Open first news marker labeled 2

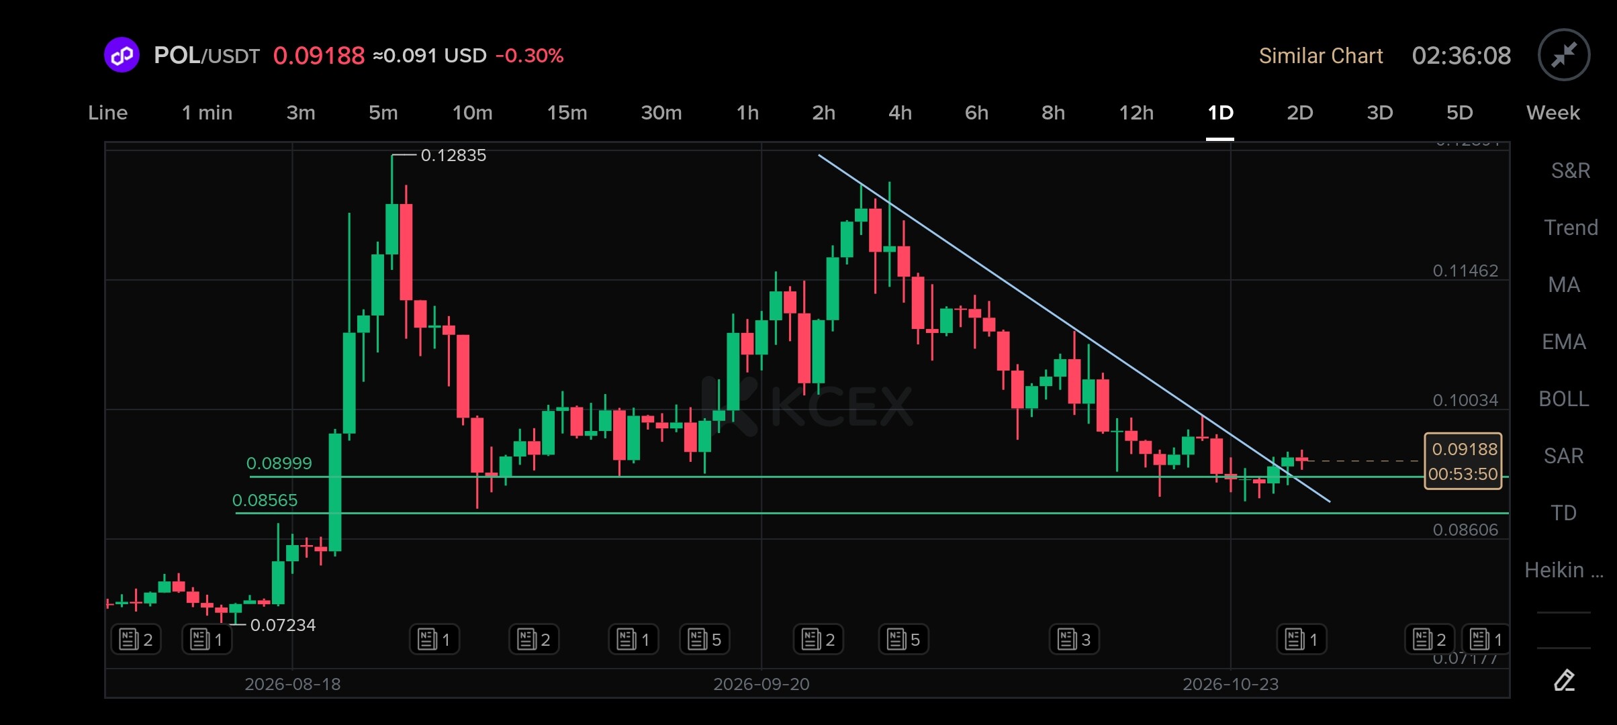pos(136,639)
